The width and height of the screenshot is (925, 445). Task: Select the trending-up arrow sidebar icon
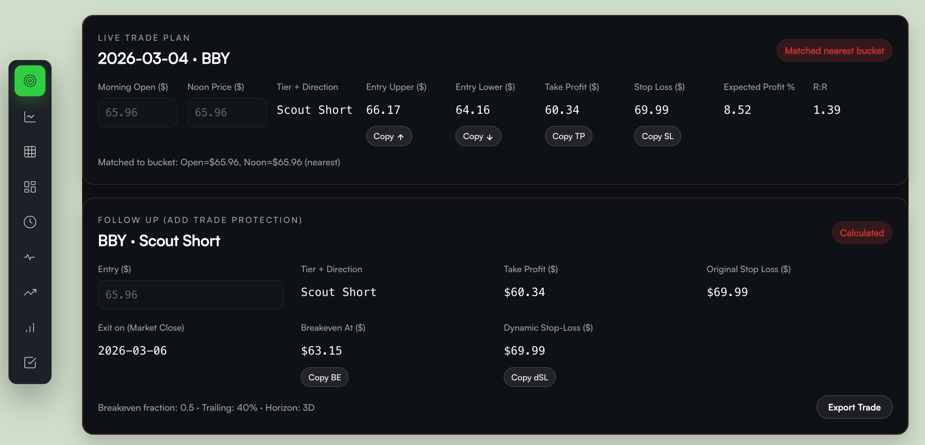pos(30,292)
